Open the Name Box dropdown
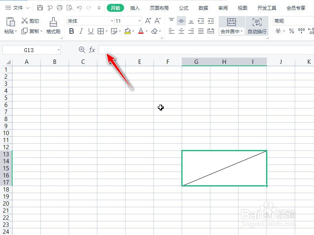314x235 pixels. (x=58, y=50)
